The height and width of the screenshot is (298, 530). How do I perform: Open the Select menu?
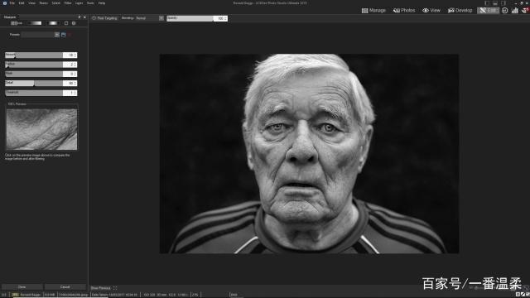pyautogui.click(x=55, y=3)
